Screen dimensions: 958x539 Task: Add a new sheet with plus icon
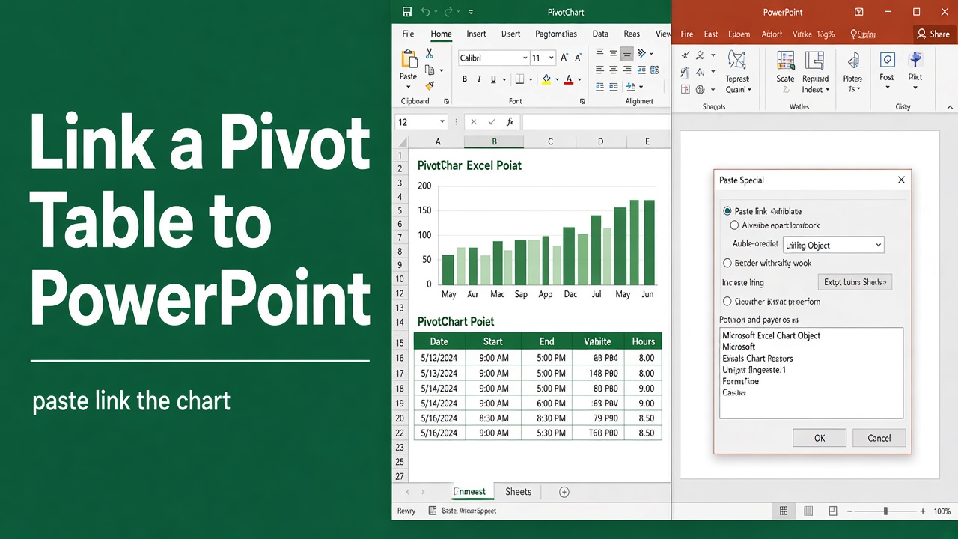coord(564,492)
